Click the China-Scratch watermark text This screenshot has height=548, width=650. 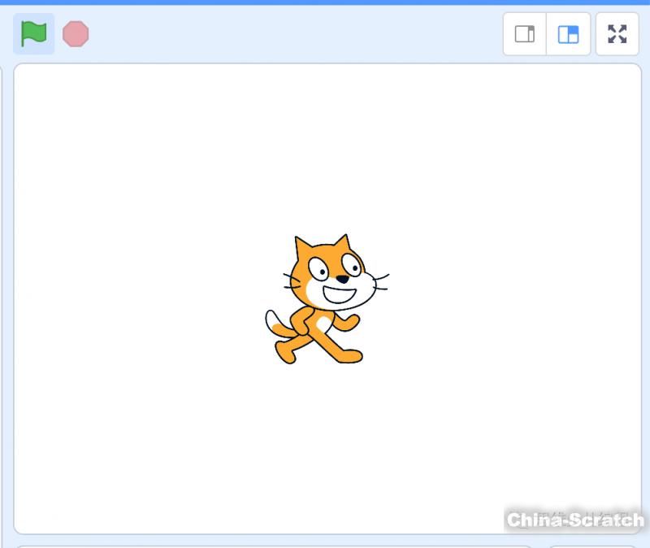tap(574, 520)
